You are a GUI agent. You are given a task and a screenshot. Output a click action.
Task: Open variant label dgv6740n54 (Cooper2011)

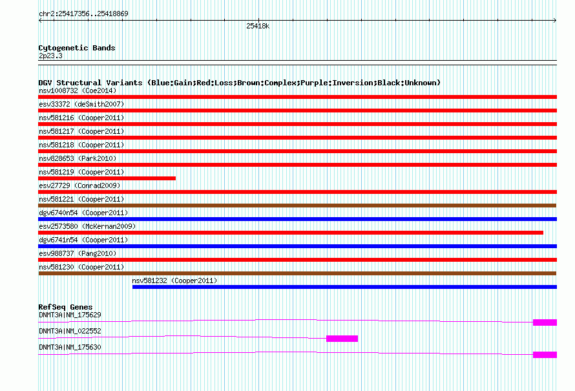click(83, 213)
